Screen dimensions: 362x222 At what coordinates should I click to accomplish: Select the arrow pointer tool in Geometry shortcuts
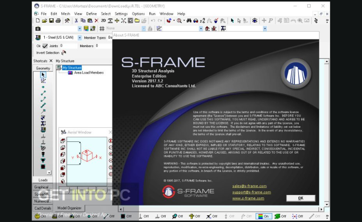[43, 74]
